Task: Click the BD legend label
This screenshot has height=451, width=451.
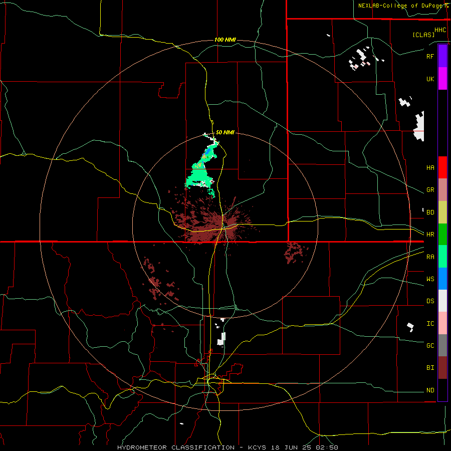Action: 430,212
